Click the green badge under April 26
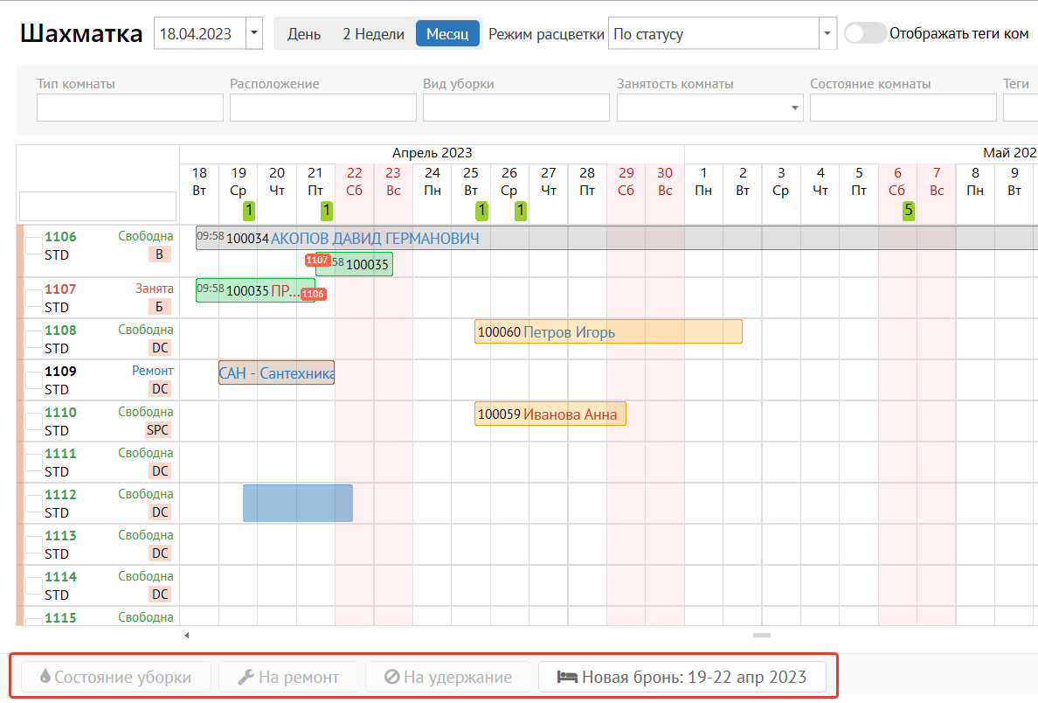The image size is (1038, 703). tap(521, 211)
